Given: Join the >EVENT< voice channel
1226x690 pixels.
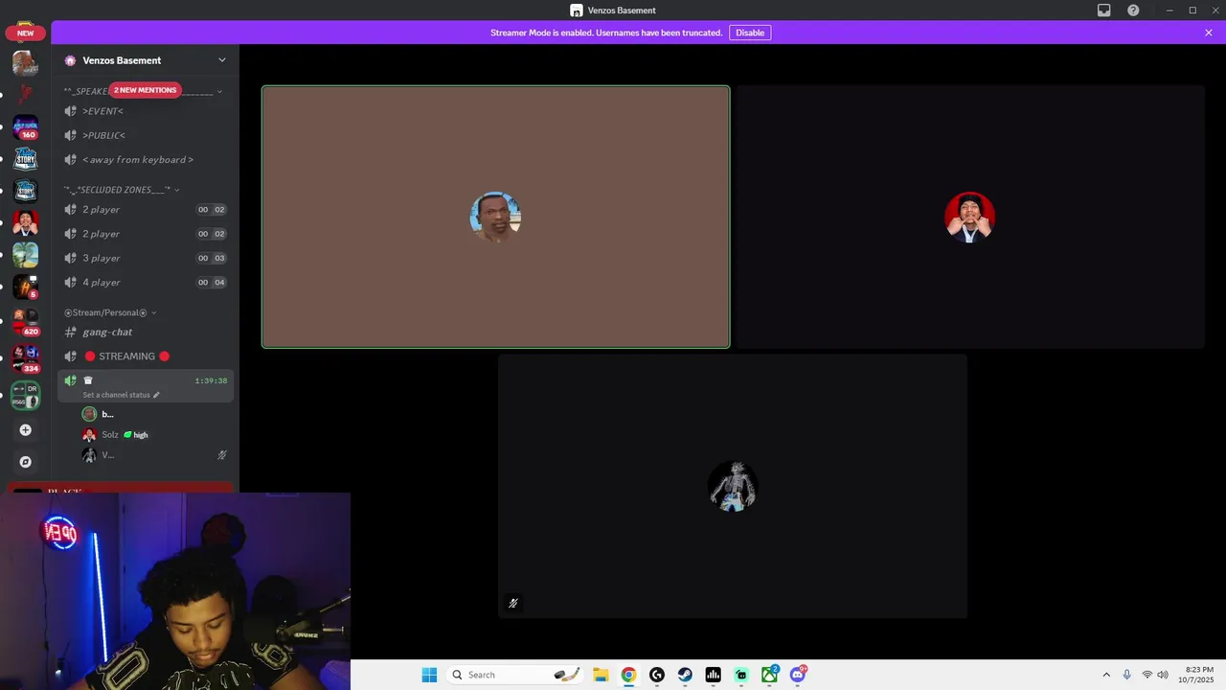Looking at the screenshot, I should [x=144, y=111].
